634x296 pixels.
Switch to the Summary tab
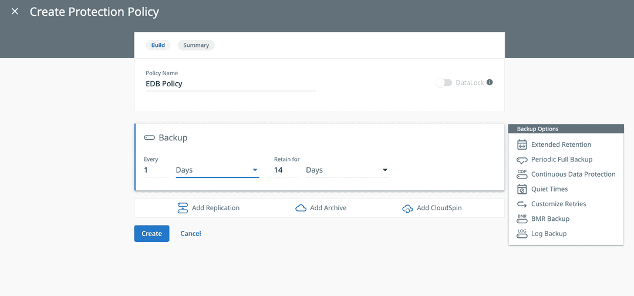(x=196, y=45)
